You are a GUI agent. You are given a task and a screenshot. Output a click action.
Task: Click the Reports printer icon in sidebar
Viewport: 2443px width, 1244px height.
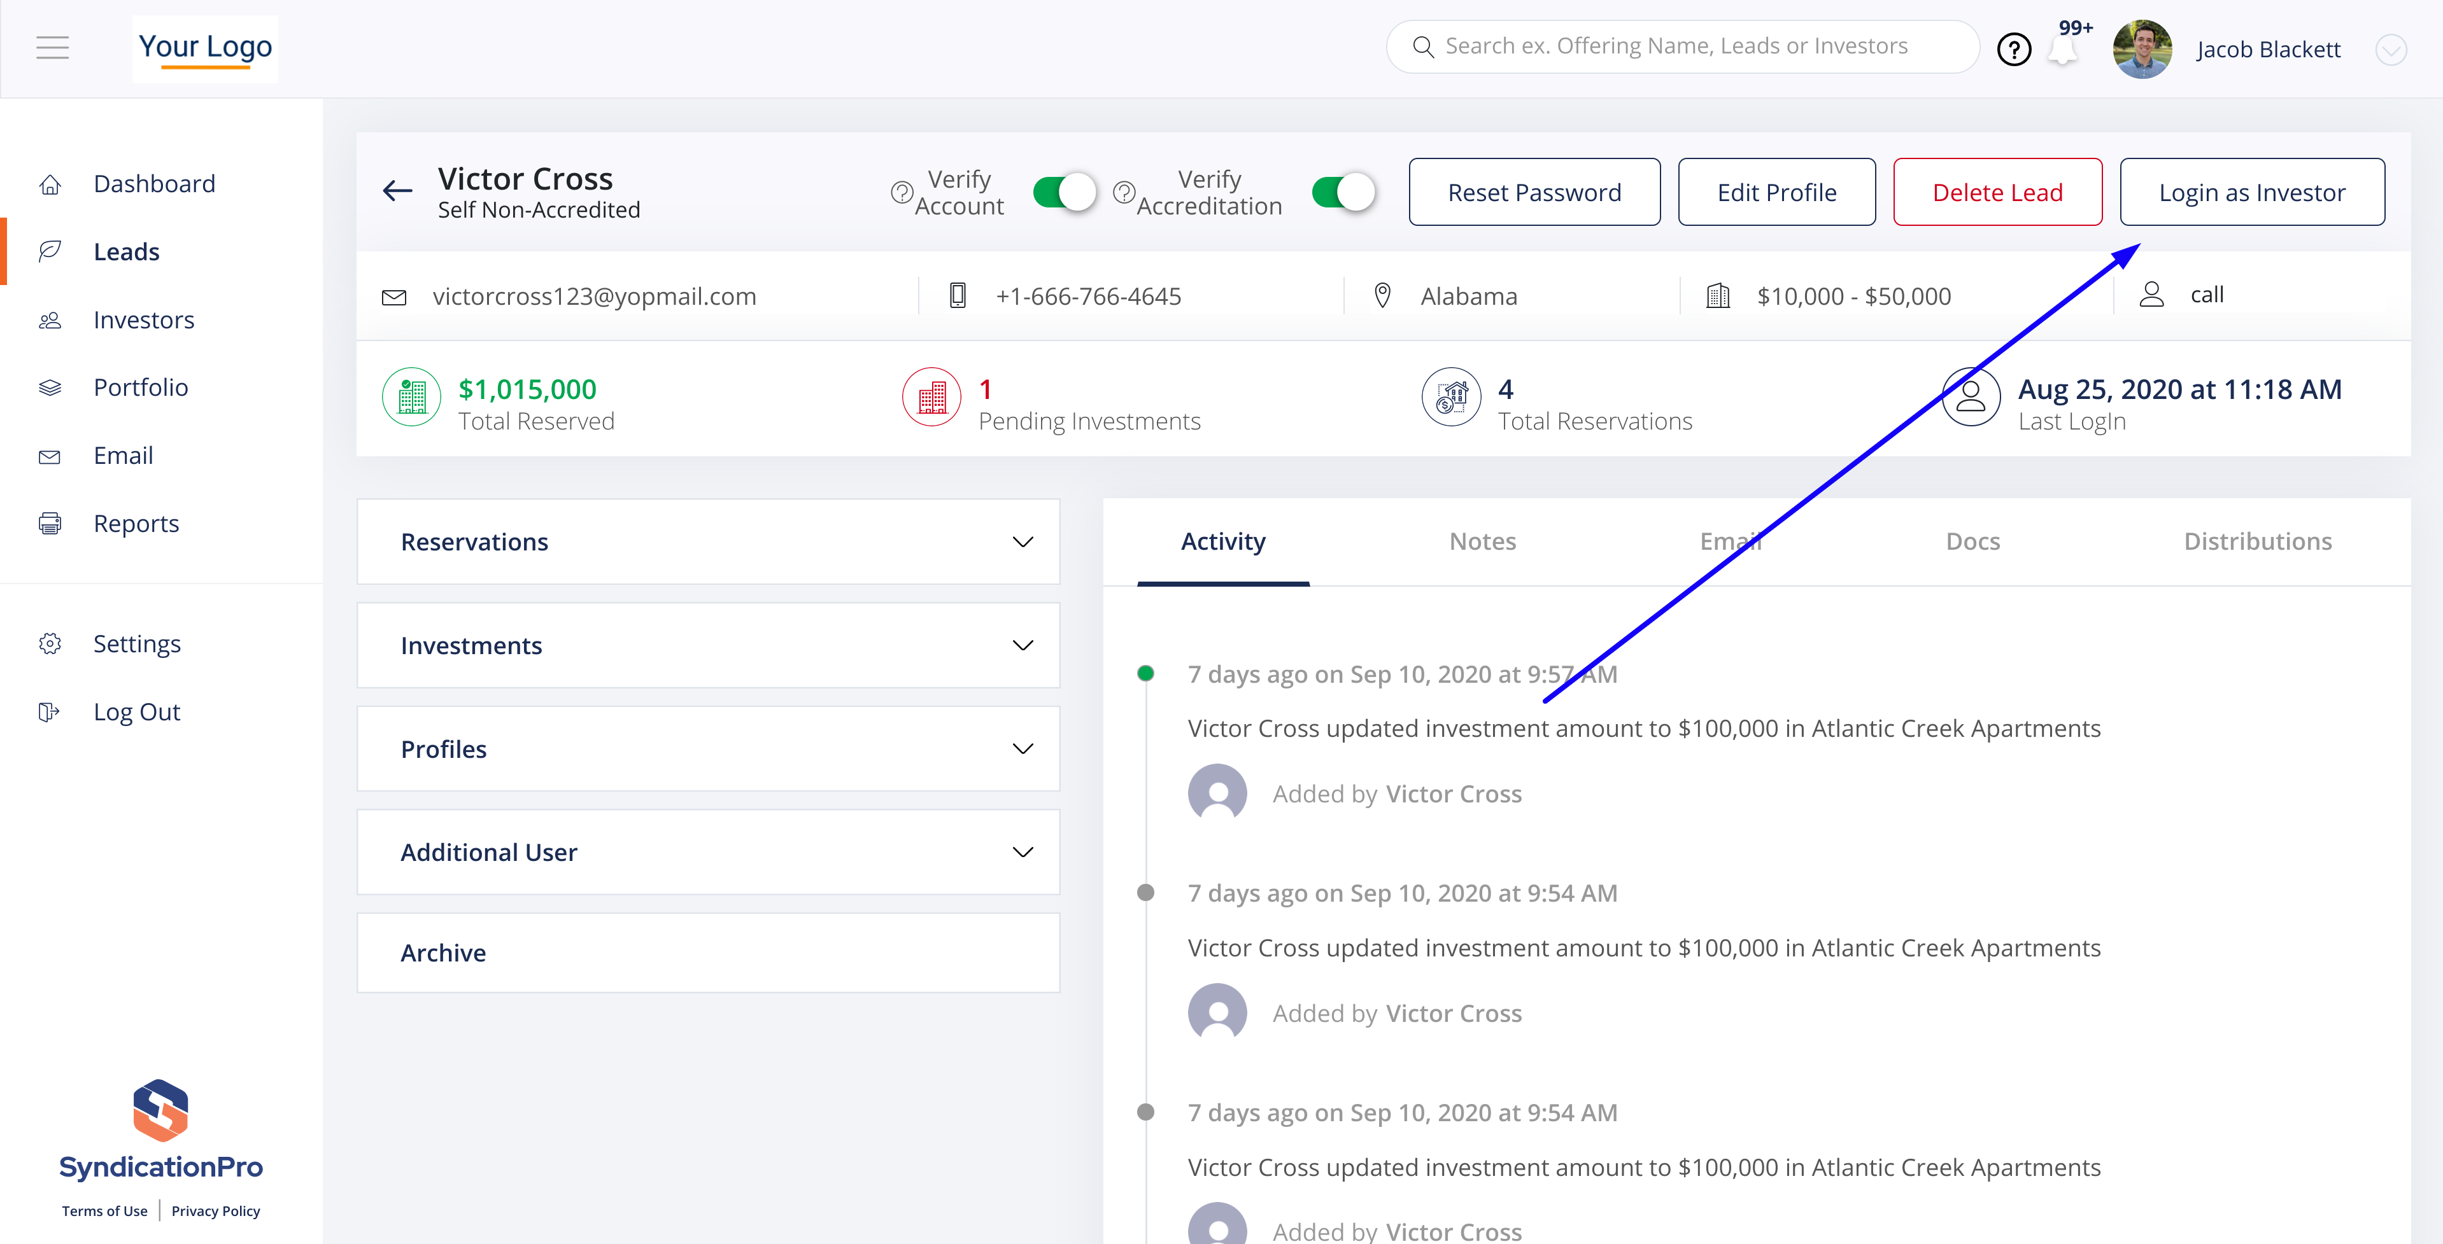tap(50, 524)
